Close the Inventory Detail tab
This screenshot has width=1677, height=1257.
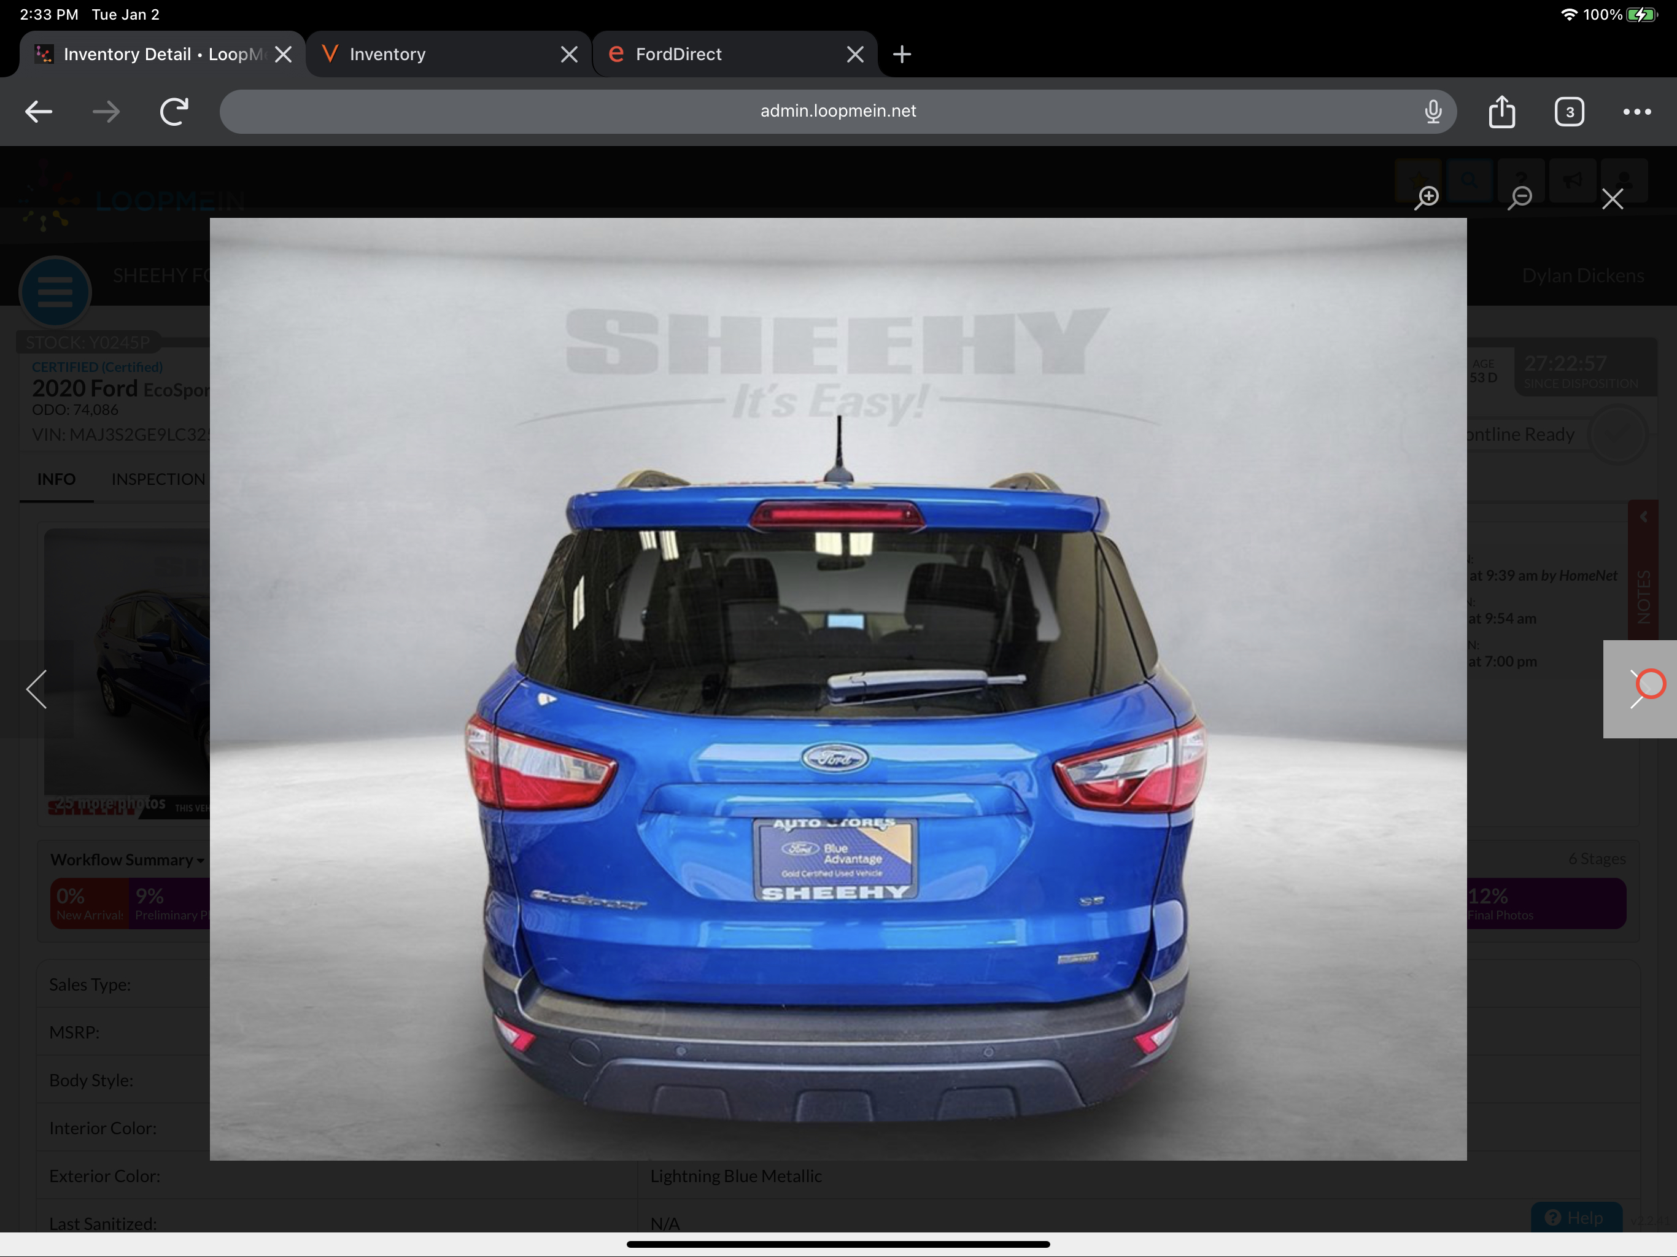coord(284,55)
